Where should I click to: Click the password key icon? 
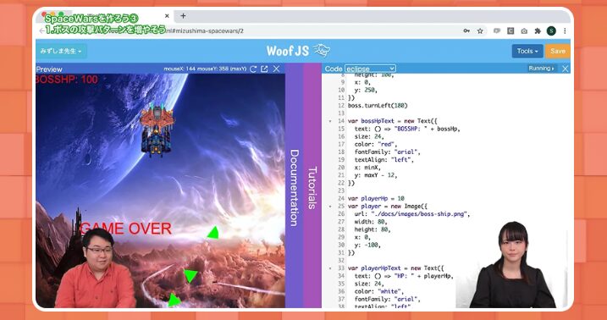click(x=466, y=31)
